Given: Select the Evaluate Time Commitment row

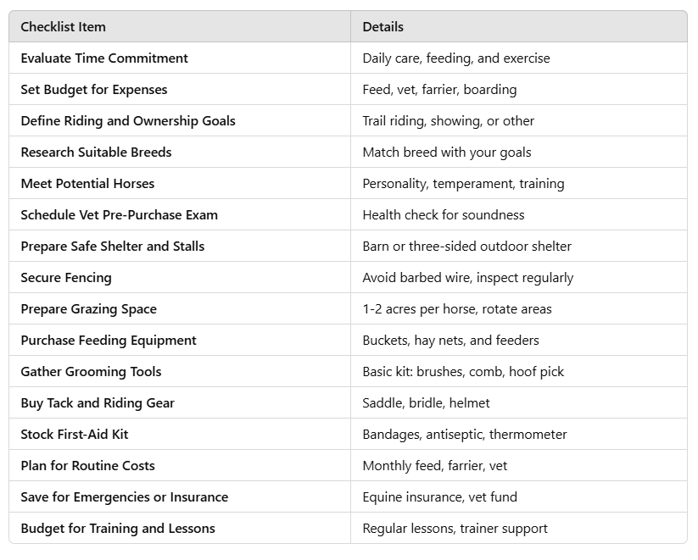Looking at the screenshot, I should click(348, 58).
